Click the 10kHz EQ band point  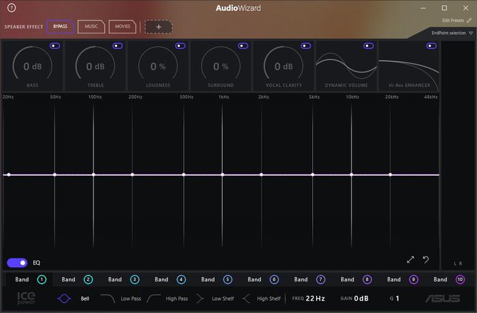pyautogui.click(x=352, y=175)
